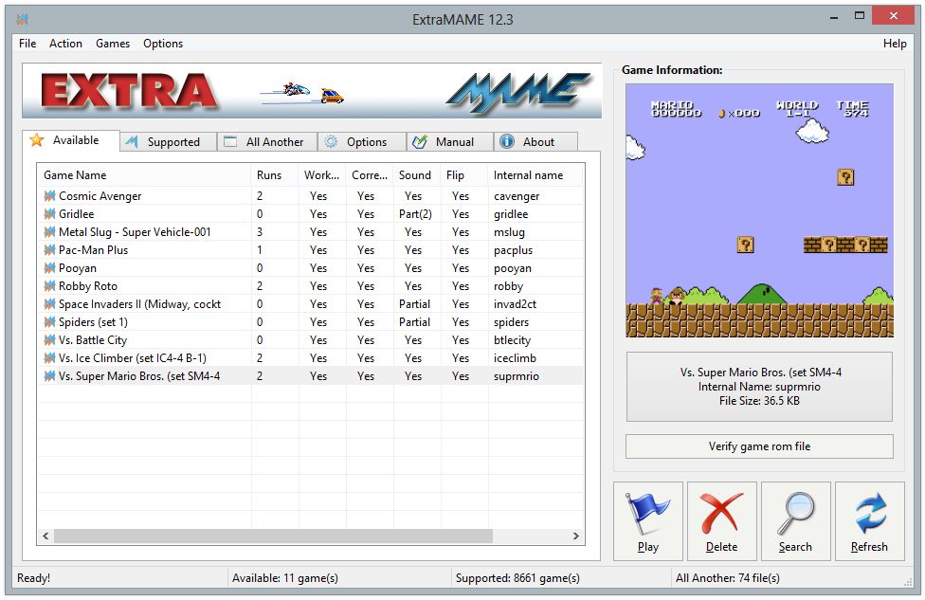Open the Games menu
Image resolution: width=925 pixels, height=600 pixels.
[113, 44]
